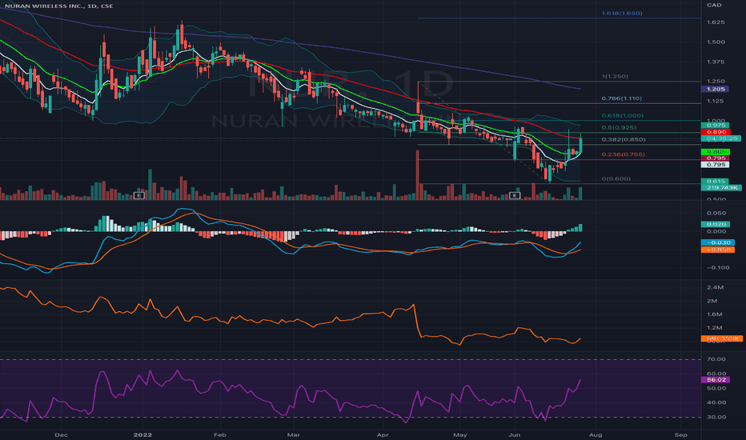Select the 0.786(1.110) Fibonacci level label

click(622, 98)
